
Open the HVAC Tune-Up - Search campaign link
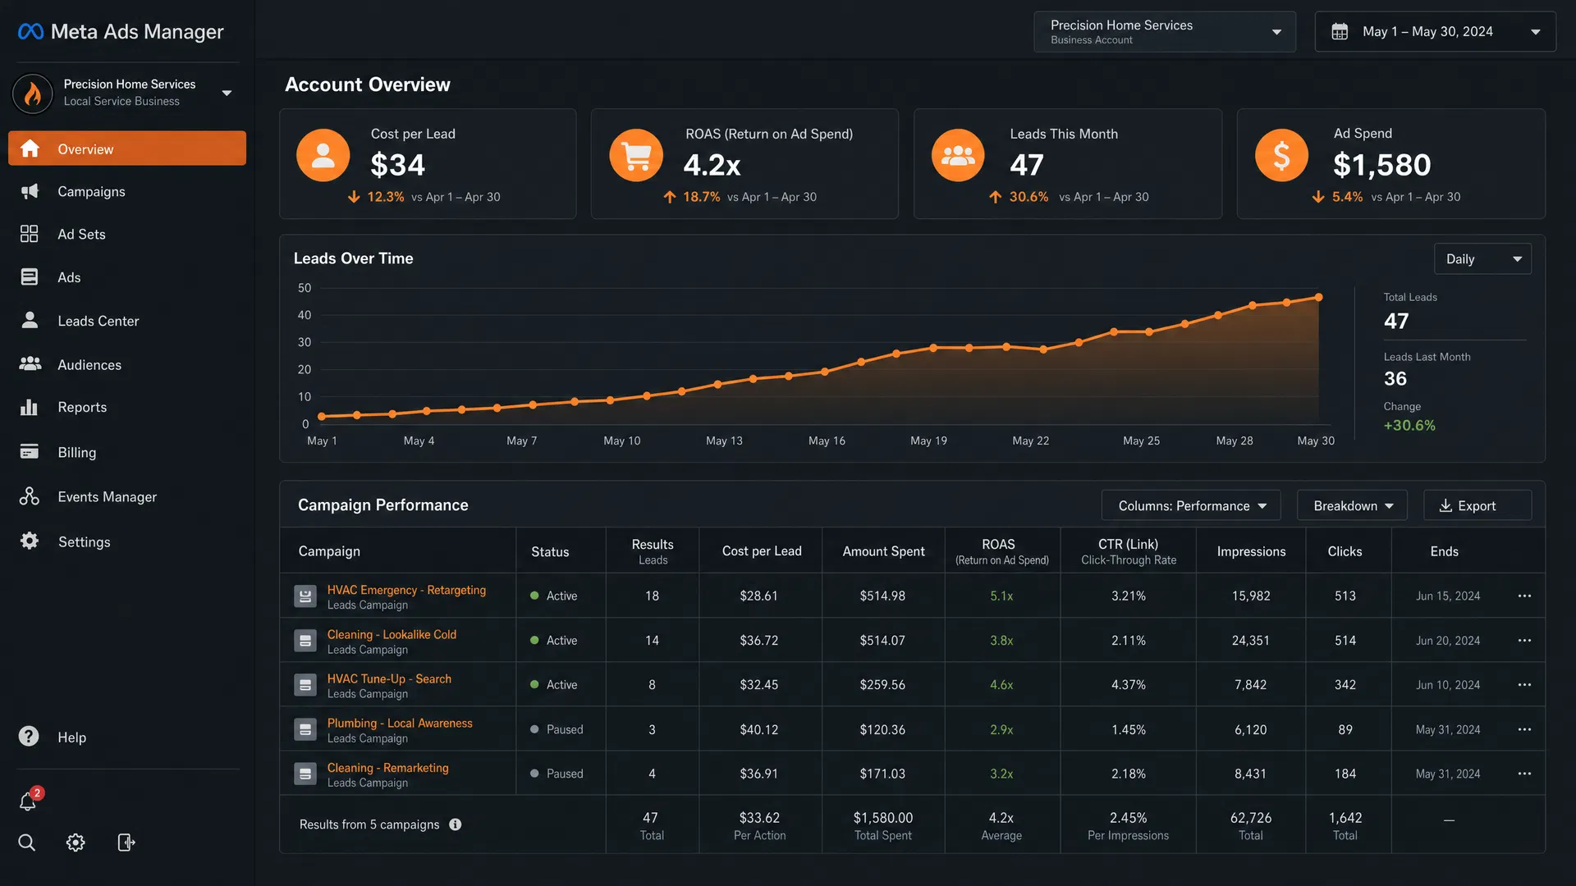pyautogui.click(x=389, y=678)
